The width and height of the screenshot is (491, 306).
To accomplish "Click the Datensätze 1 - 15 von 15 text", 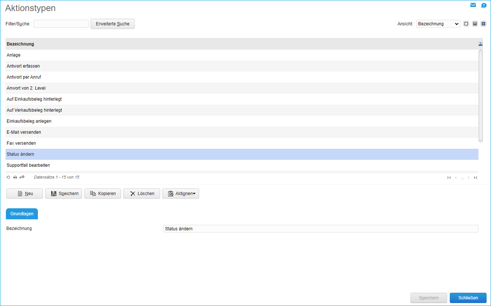I will click(56, 177).
